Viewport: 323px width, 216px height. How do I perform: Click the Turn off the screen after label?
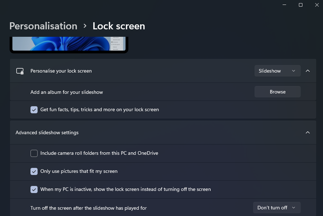pyautogui.click(x=88, y=208)
